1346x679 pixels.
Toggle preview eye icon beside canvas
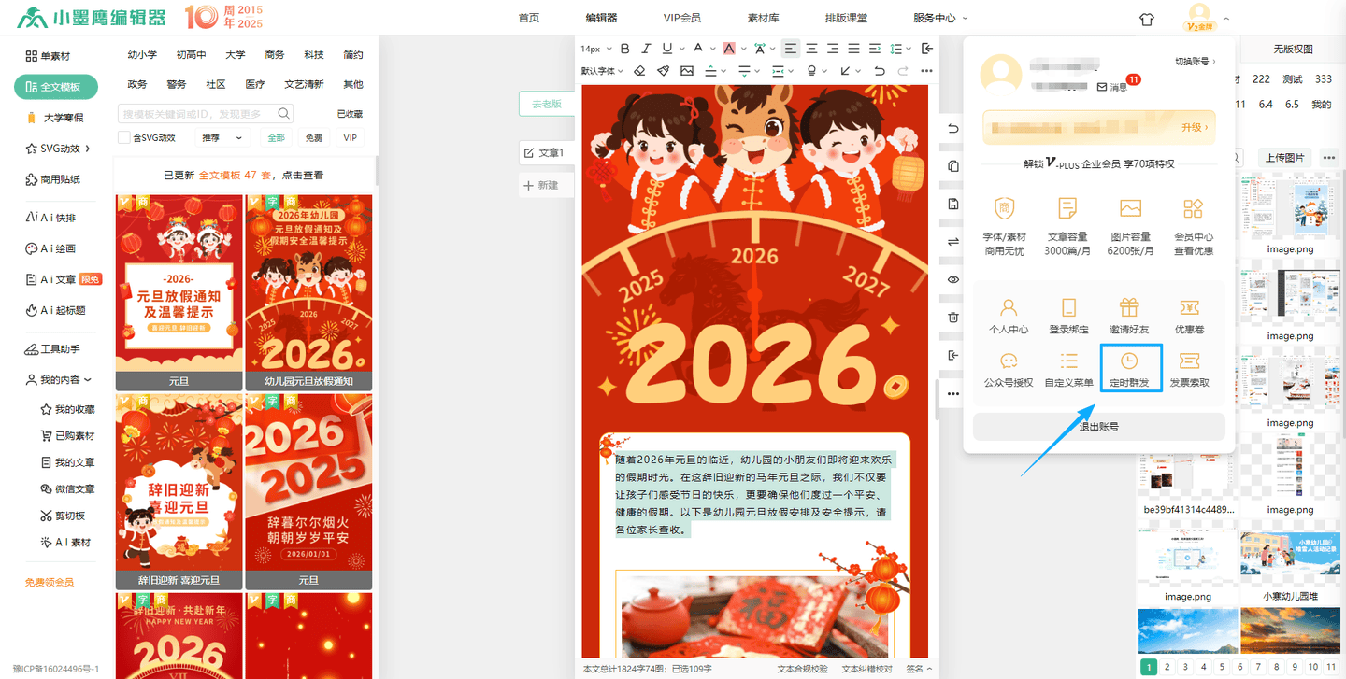pyautogui.click(x=953, y=279)
